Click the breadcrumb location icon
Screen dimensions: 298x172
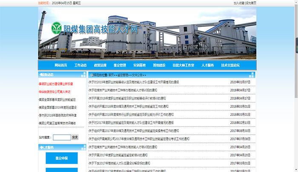[x=91, y=75]
